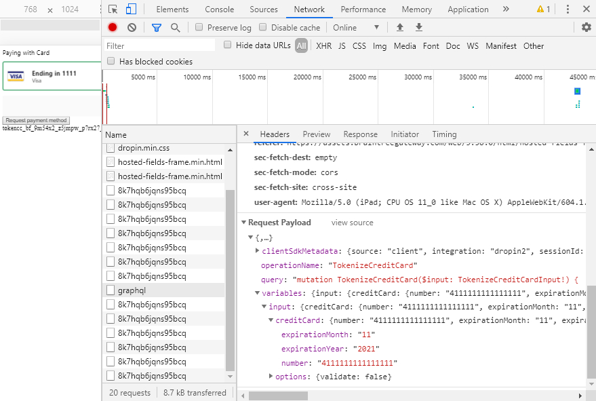Click the inspect element picker icon
The width and height of the screenshot is (596, 401).
[113, 9]
